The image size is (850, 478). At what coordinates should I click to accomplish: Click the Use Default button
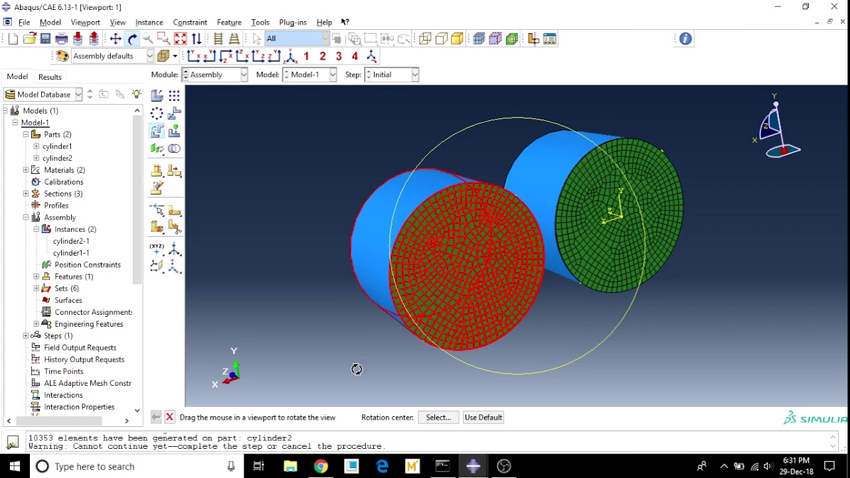(x=483, y=418)
